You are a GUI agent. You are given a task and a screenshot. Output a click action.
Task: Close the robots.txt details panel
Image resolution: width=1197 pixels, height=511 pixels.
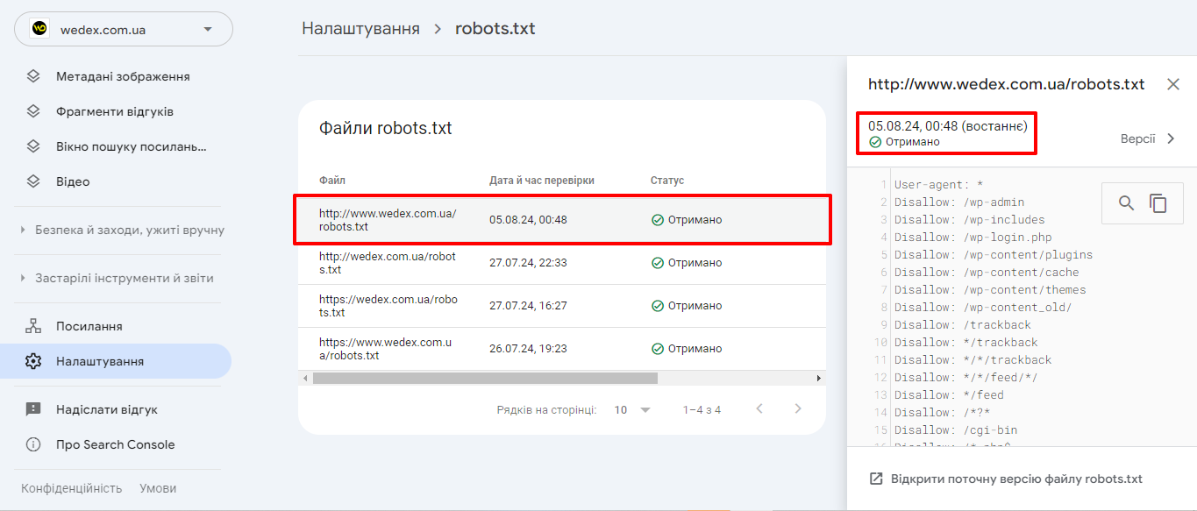(1173, 84)
